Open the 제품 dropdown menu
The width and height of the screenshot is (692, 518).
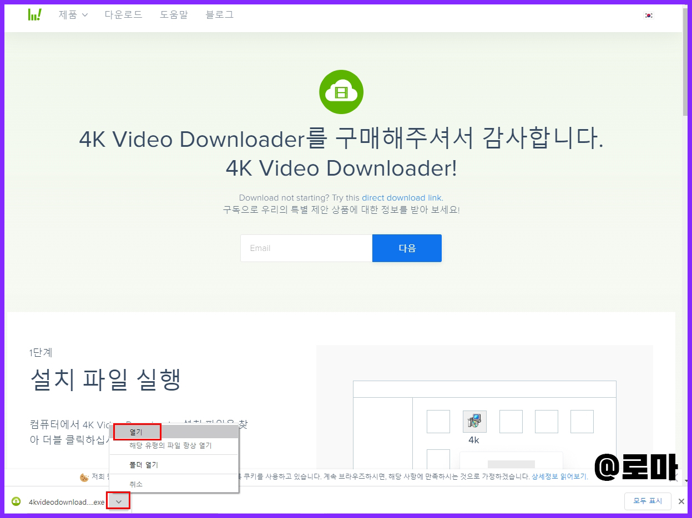pyautogui.click(x=73, y=15)
